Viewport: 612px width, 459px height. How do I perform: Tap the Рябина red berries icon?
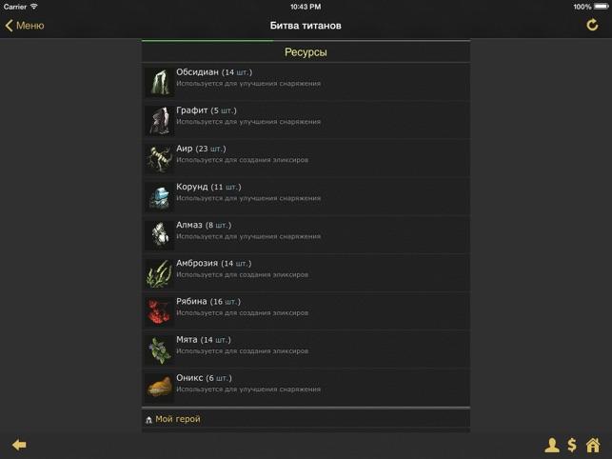[x=159, y=311]
